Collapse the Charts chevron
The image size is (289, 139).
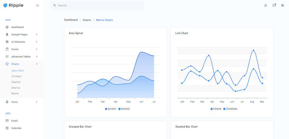click(x=37, y=64)
